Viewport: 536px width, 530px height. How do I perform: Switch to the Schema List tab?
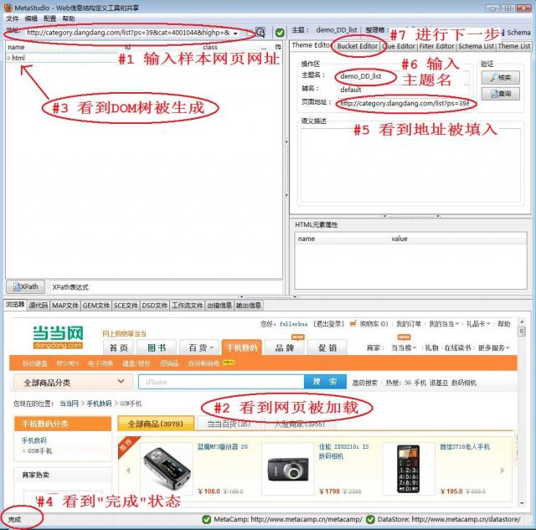[477, 46]
